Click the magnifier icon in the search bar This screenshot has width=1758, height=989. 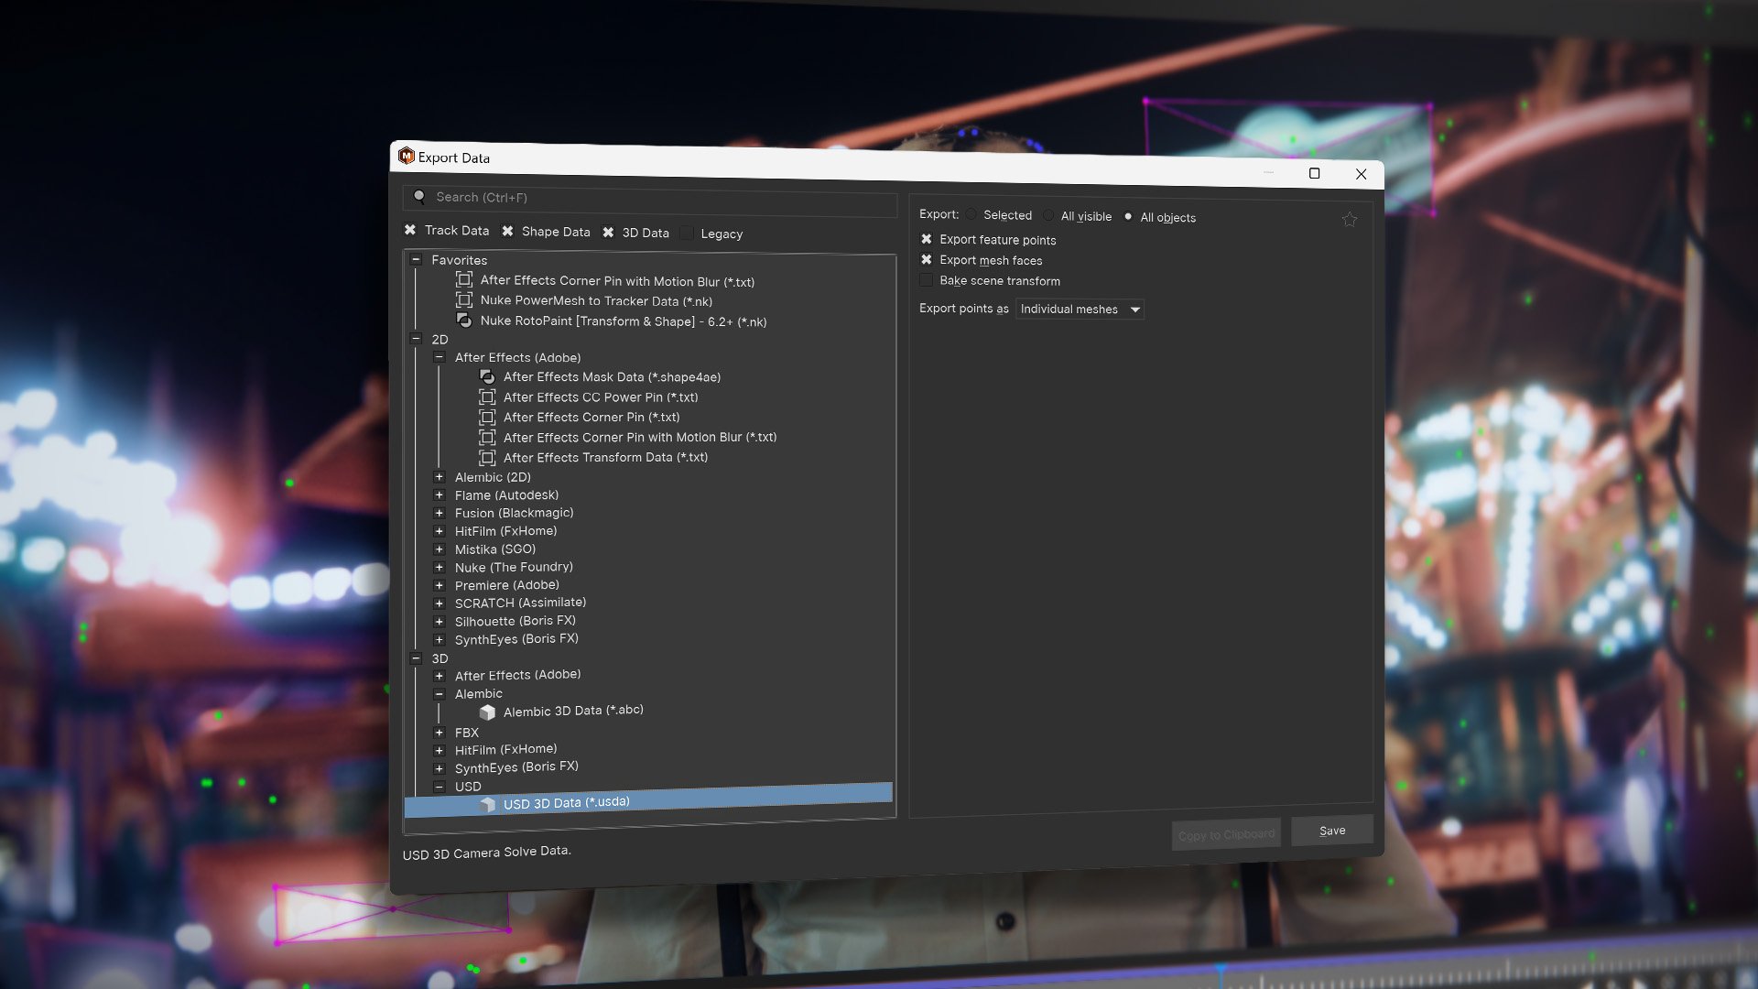click(420, 195)
